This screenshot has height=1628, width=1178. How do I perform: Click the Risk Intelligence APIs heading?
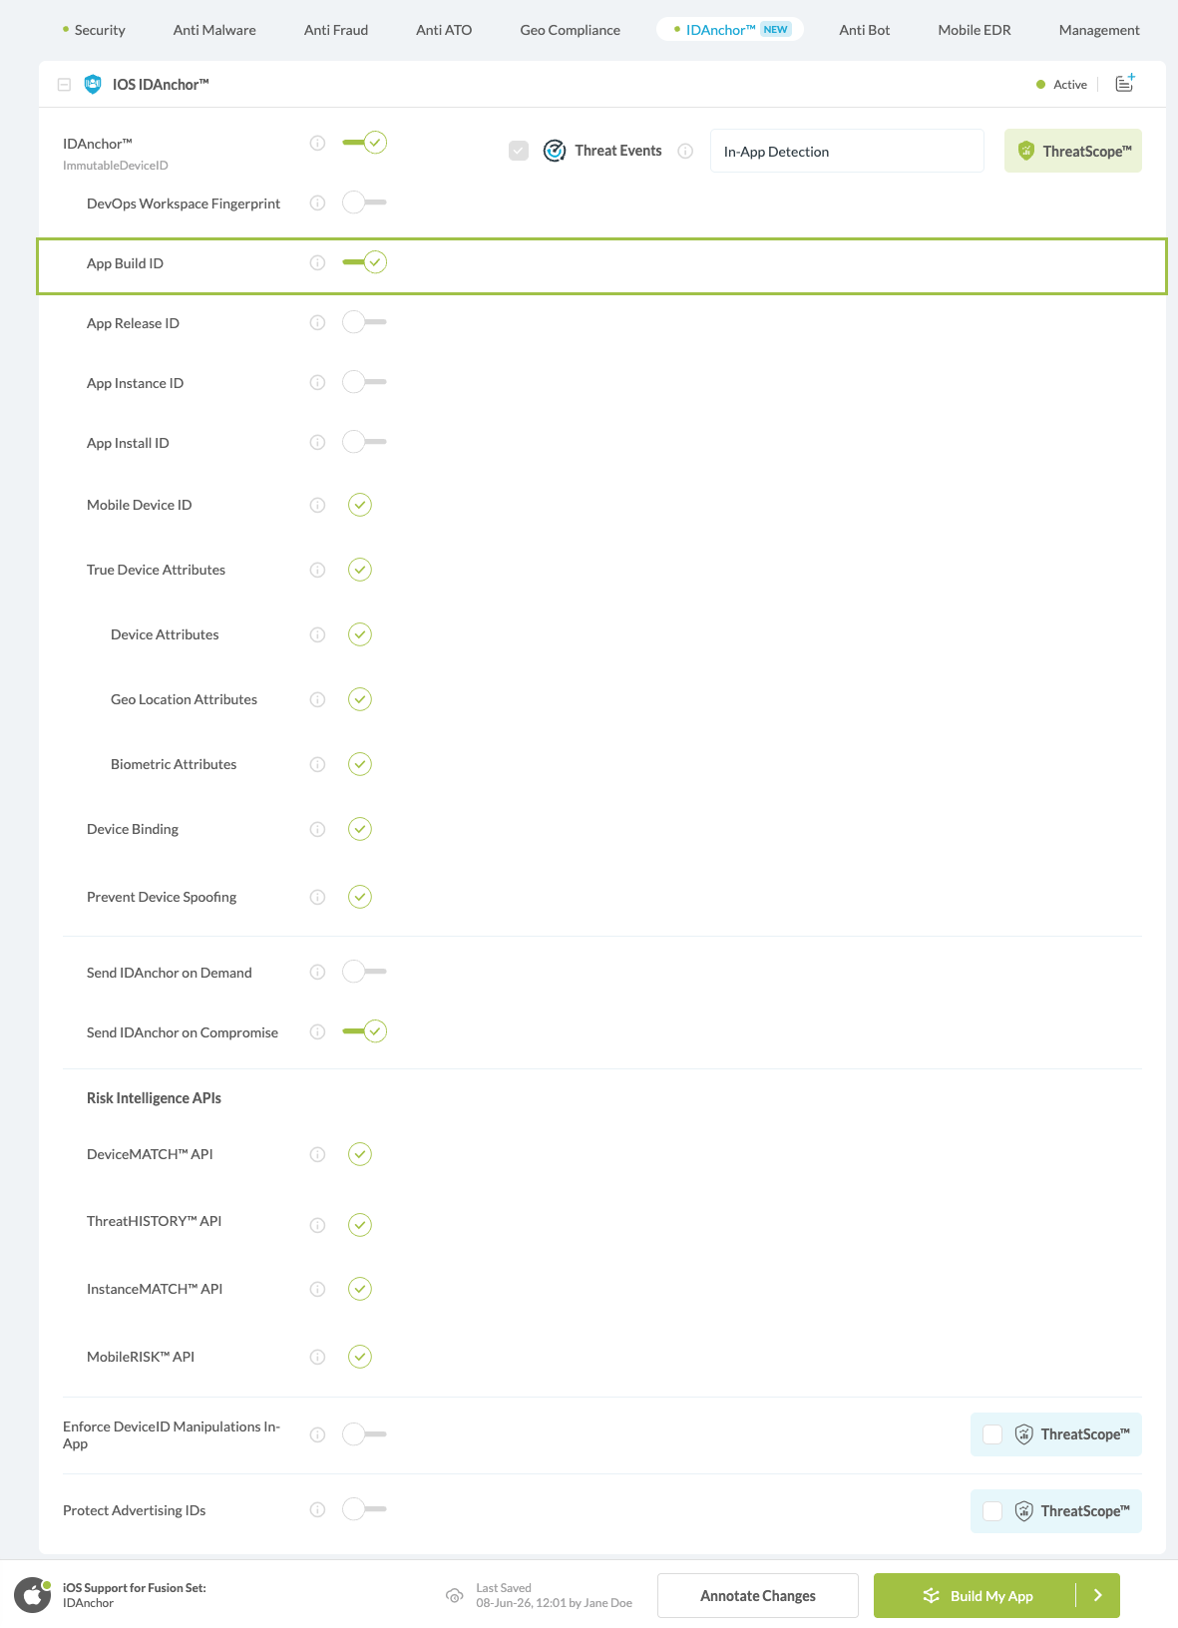(154, 1098)
